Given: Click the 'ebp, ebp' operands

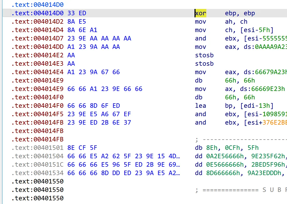Looking at the screenshot, I should click(x=240, y=13).
